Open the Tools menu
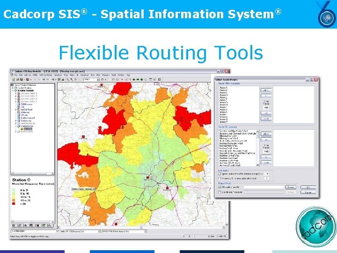The height and width of the screenshot is (253, 337). click(x=114, y=75)
